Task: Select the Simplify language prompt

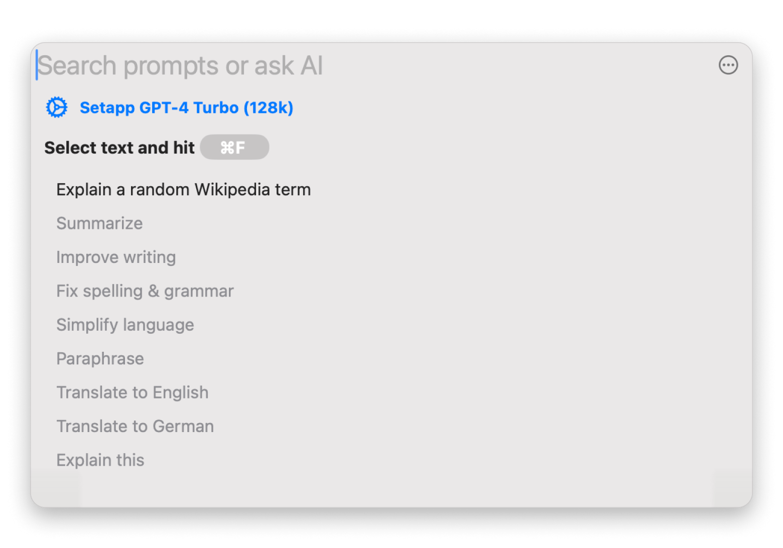Action: (125, 325)
